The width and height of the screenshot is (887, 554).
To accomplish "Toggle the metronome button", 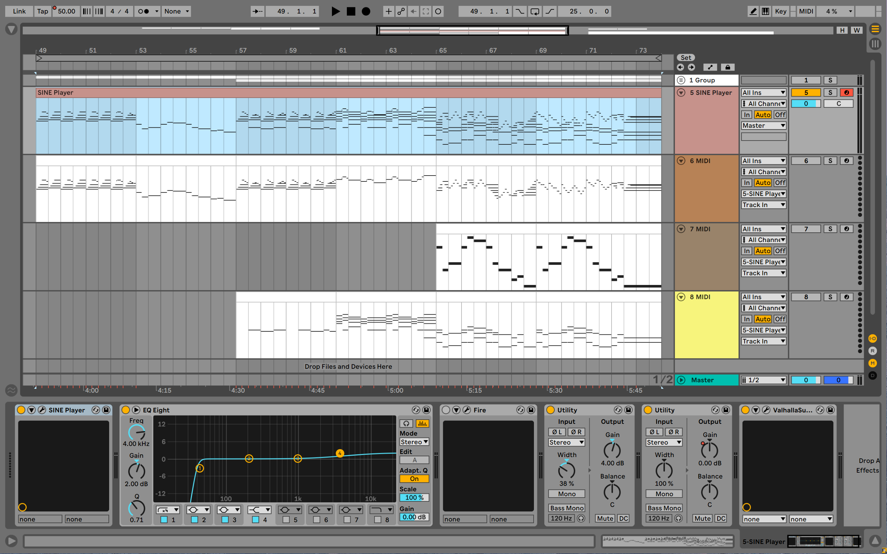I will coord(143,11).
